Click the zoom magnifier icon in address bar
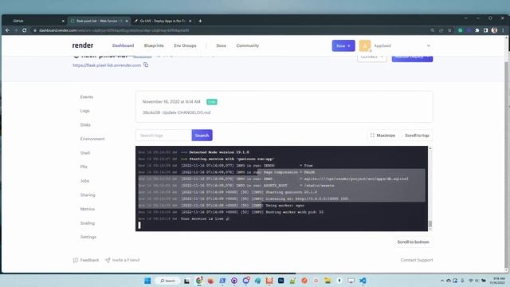Image resolution: width=510 pixels, height=287 pixels. coord(432,30)
